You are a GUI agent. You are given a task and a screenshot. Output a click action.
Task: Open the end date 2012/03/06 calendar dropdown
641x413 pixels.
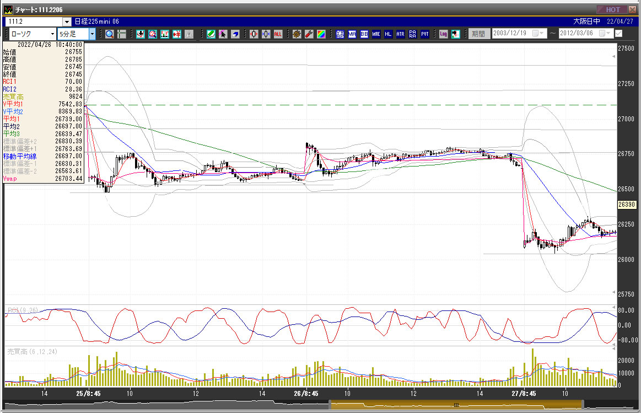tap(605, 33)
